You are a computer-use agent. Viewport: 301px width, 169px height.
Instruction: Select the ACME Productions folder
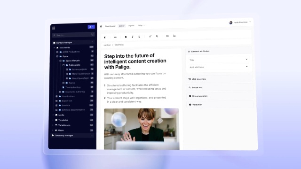(x=71, y=52)
